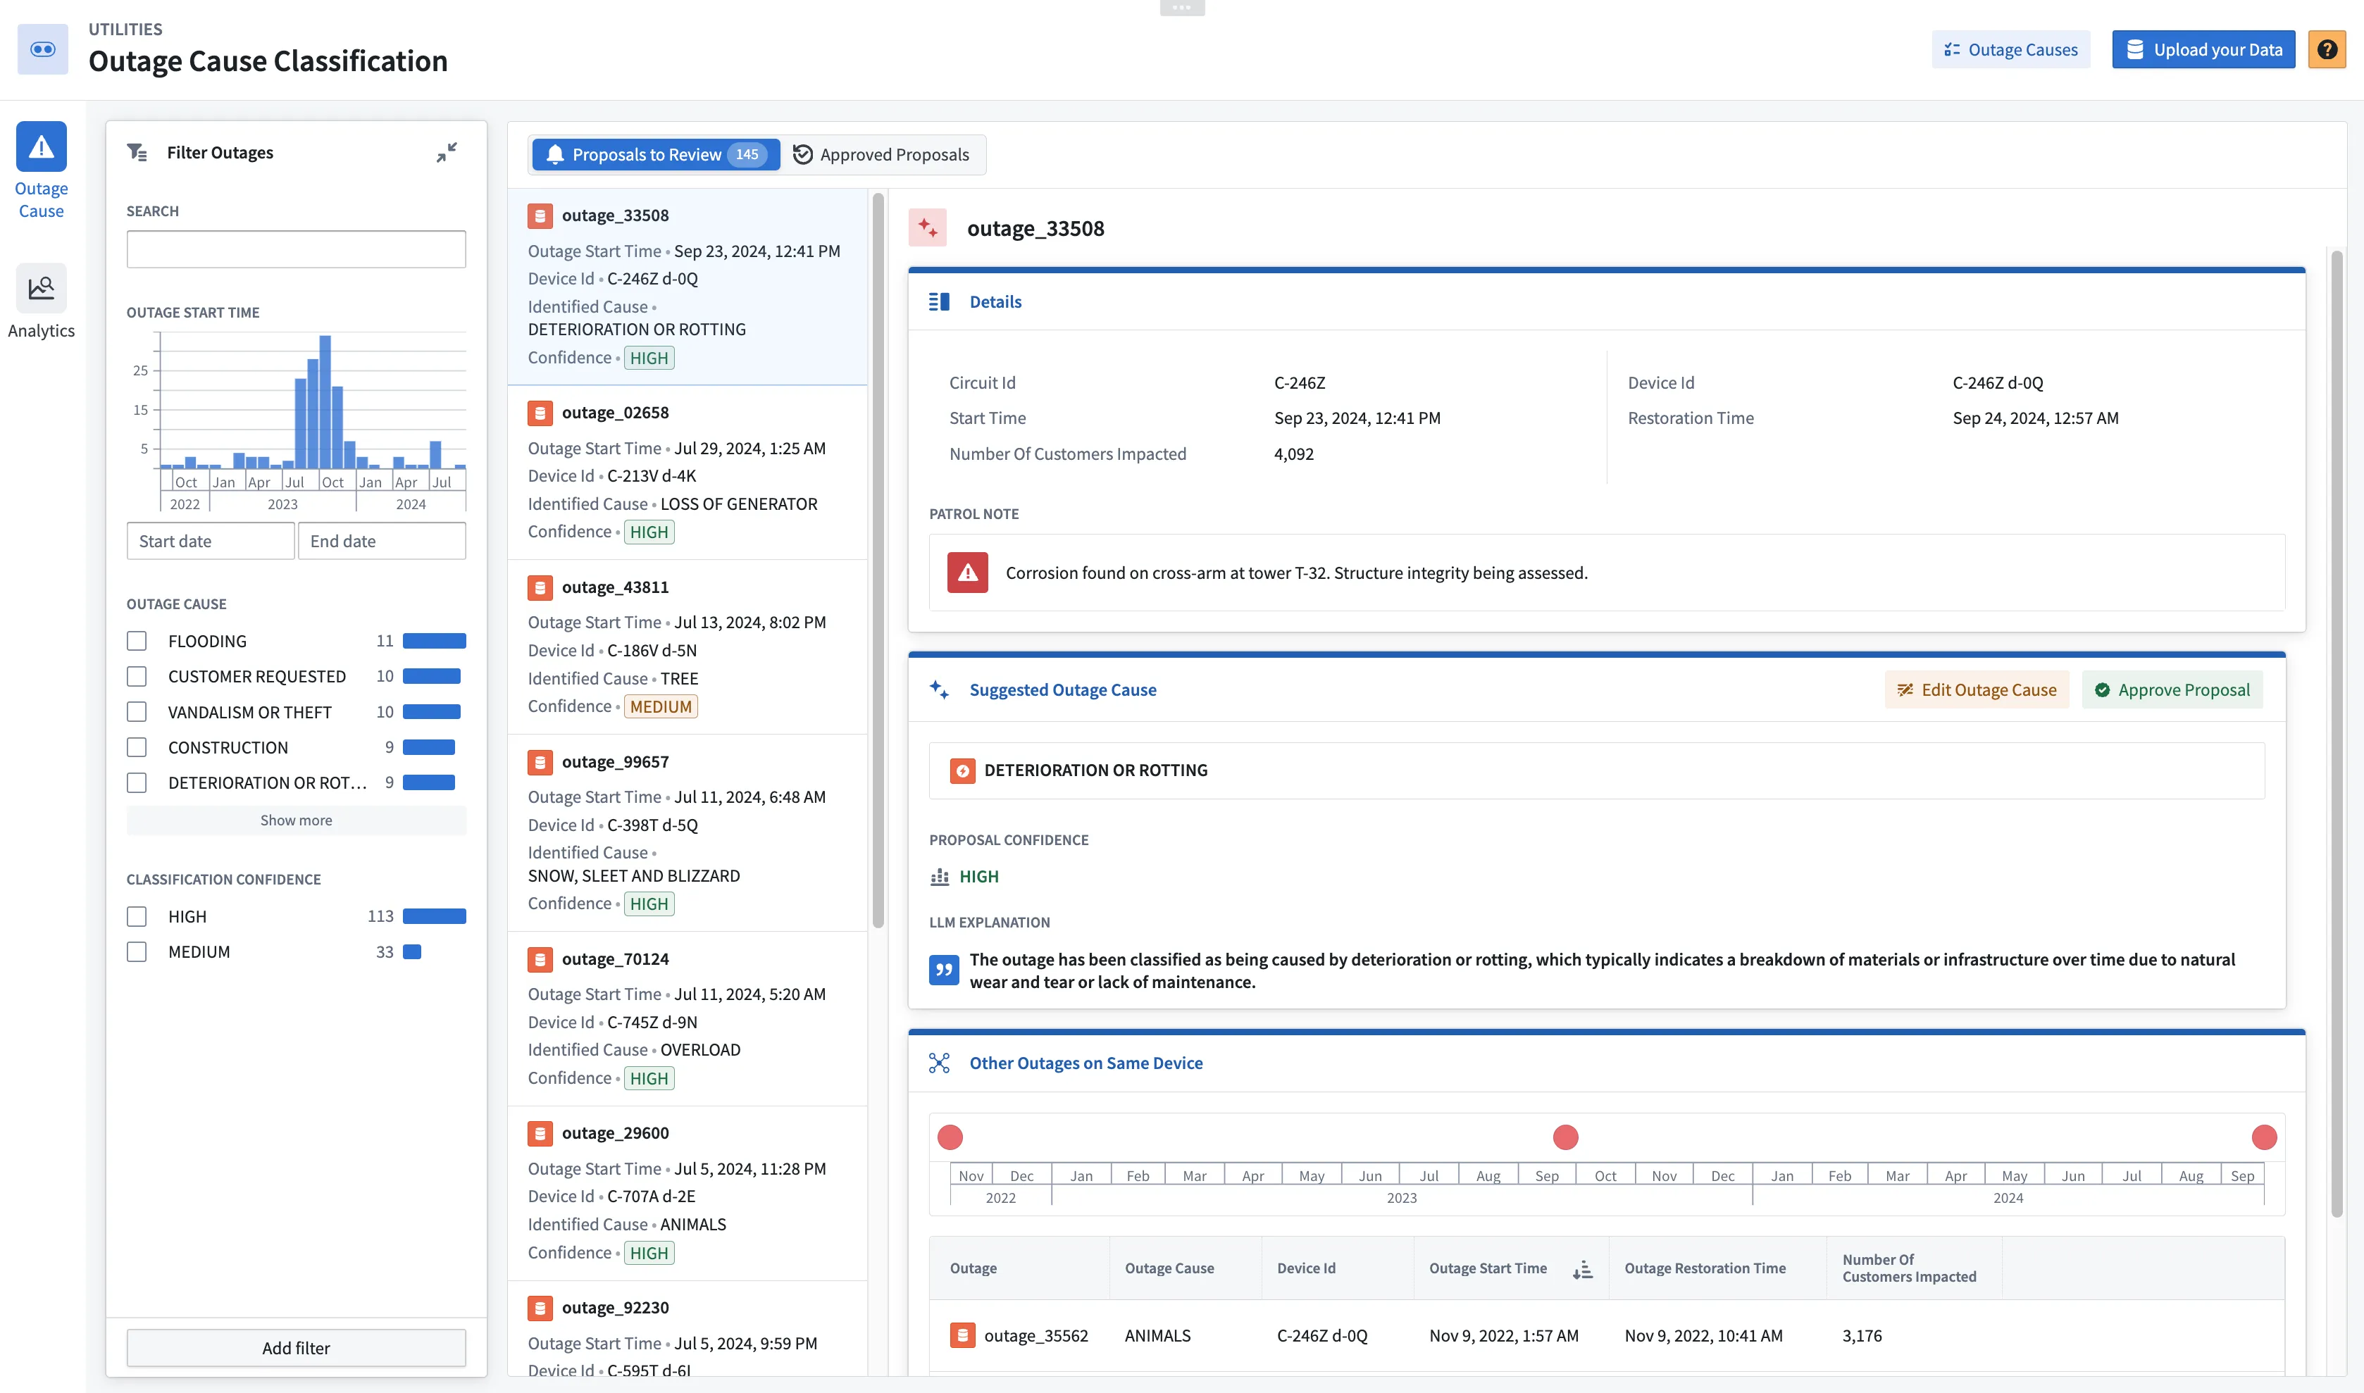This screenshot has width=2364, height=1393.
Task: Tick the MEDIUM classification confidence checkbox
Action: [137, 952]
